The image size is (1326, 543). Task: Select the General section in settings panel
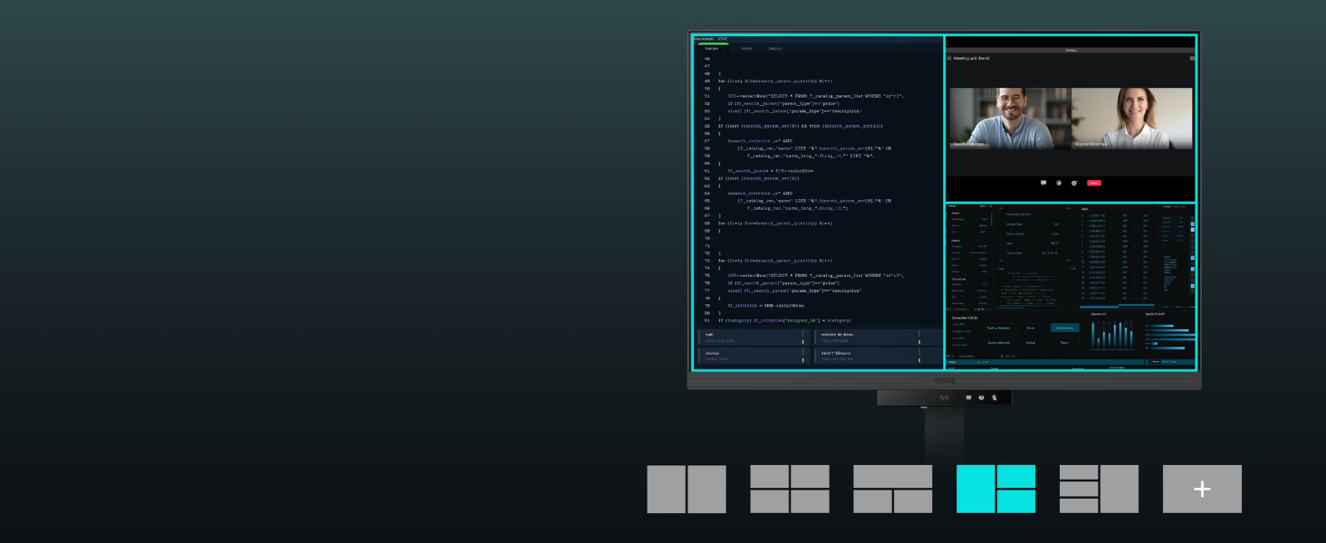(x=956, y=214)
